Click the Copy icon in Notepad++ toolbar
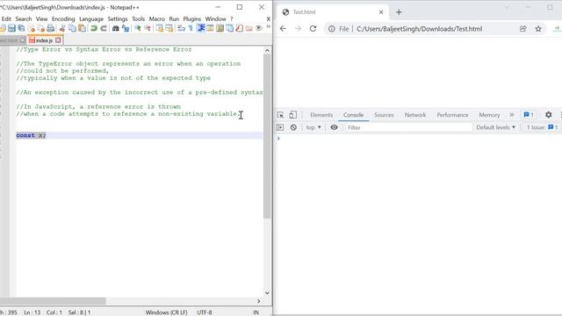The height and width of the screenshot is (316, 562). click(x=72, y=28)
